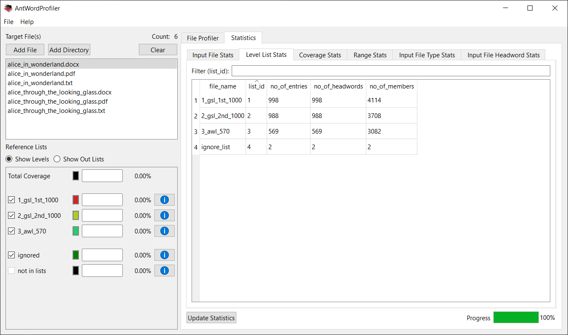
Task: Open info for the 2_gsl_2nd_1000 list
Action: click(x=164, y=215)
